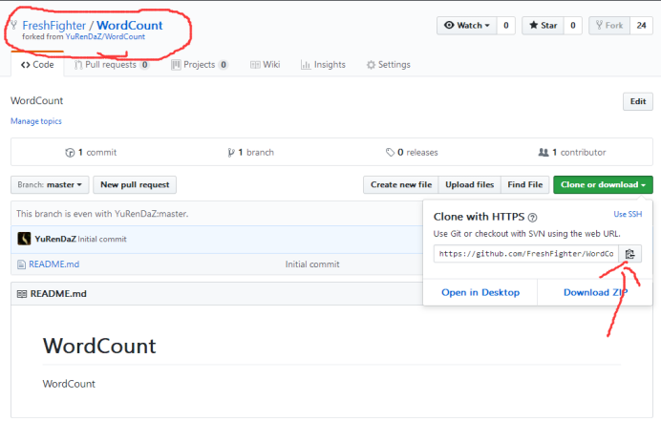Click the watchers count 0
661x422 pixels.
click(x=506, y=26)
